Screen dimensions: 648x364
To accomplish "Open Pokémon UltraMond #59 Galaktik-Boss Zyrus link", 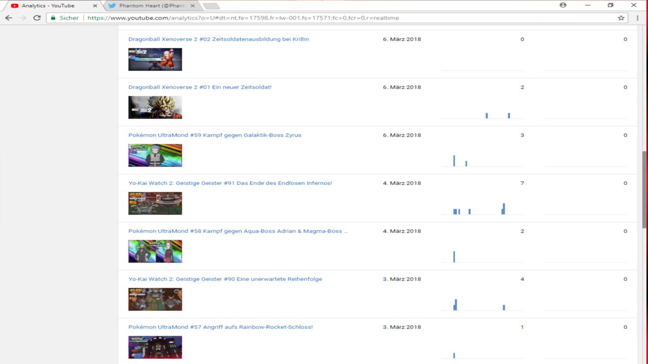I will tap(215, 135).
